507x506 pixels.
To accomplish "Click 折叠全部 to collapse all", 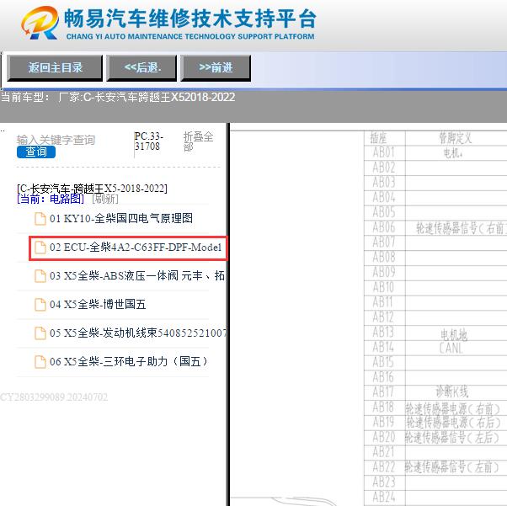I will click(198, 141).
